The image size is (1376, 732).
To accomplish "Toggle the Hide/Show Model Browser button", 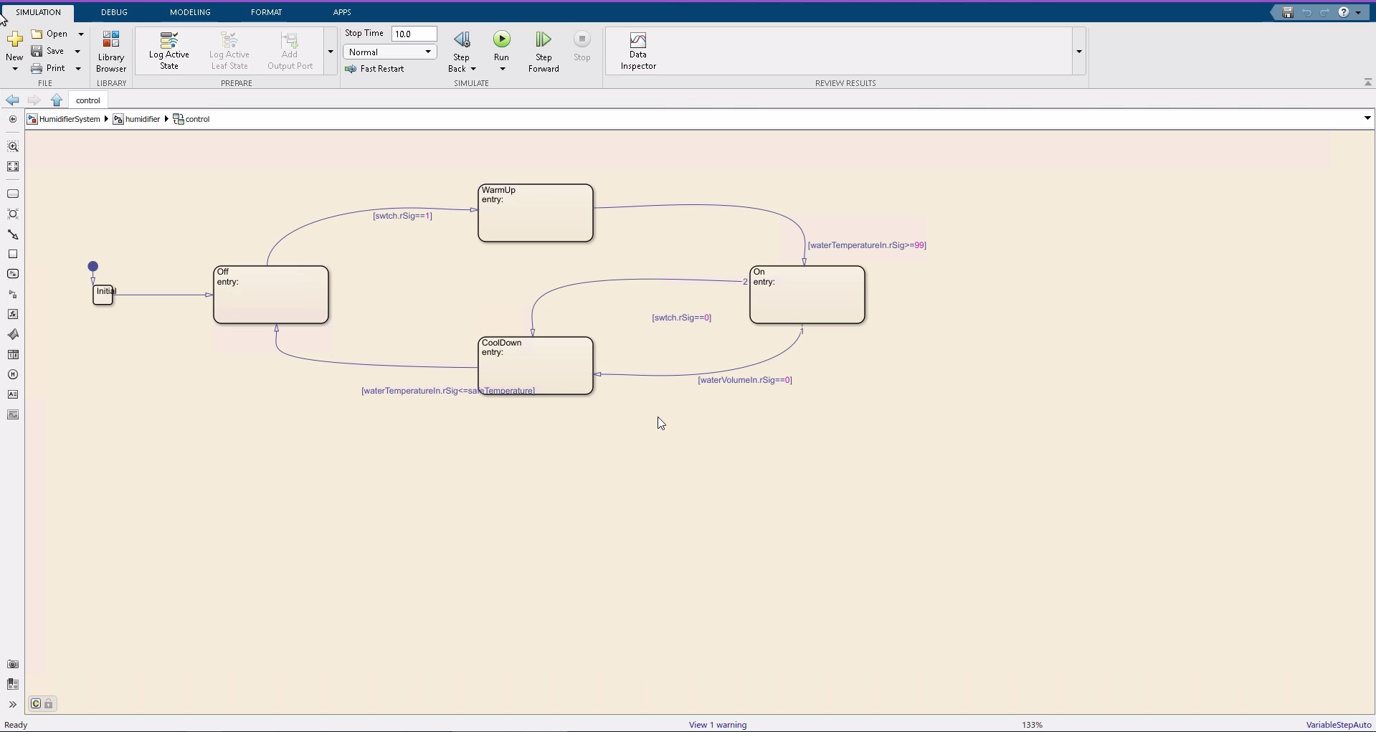I will coord(12,705).
